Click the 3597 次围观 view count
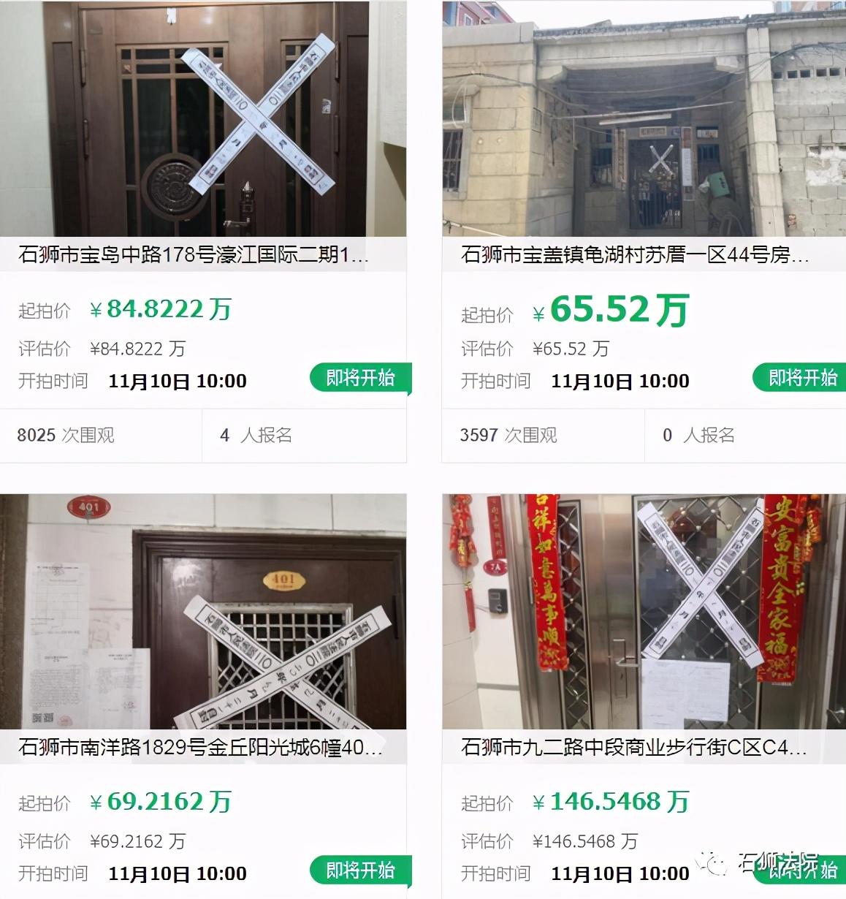 [508, 435]
